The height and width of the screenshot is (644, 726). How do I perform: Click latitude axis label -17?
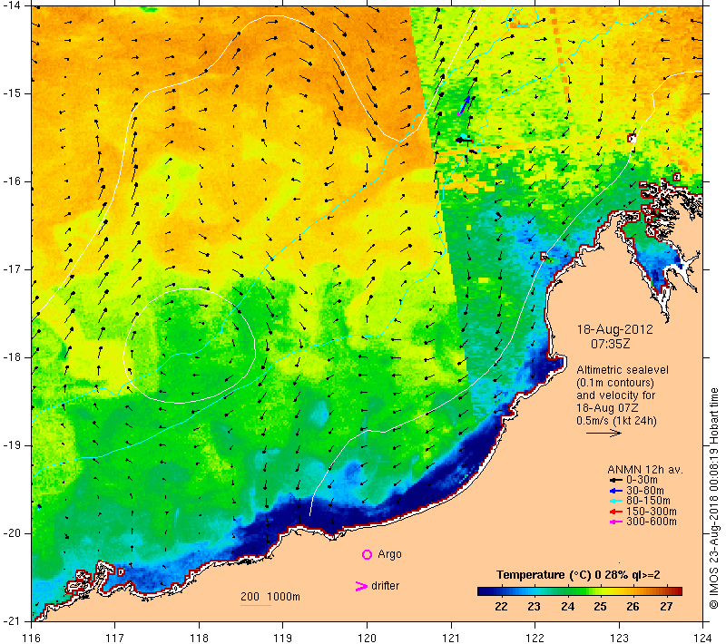tap(11, 268)
